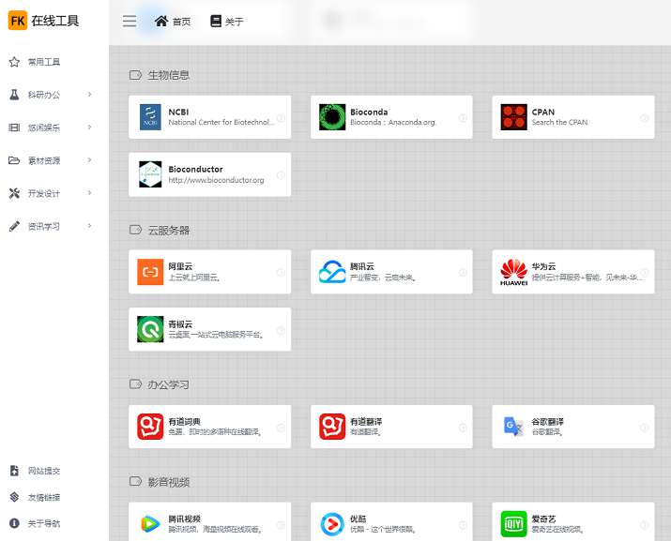Expand the 素材资源 chevron
The width and height of the screenshot is (671, 541).
click(89, 160)
